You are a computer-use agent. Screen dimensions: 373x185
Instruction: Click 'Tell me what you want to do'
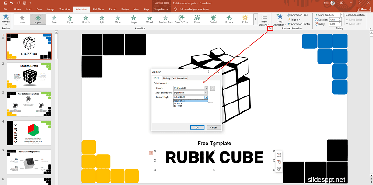[x=194, y=9]
